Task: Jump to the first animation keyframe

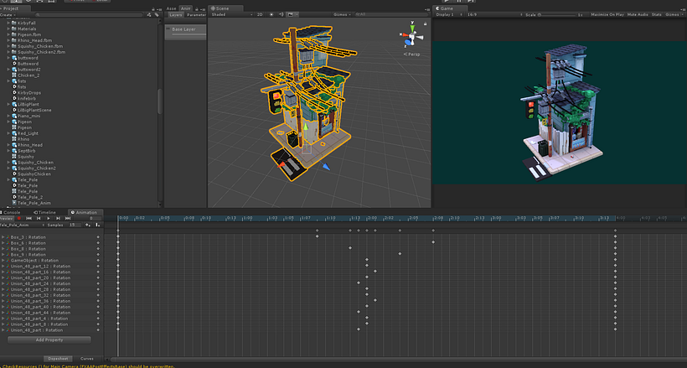Action: pyautogui.click(x=29, y=219)
